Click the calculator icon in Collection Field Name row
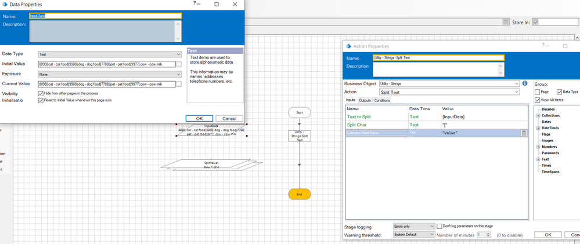The width and height of the screenshot is (580, 244). [x=524, y=133]
